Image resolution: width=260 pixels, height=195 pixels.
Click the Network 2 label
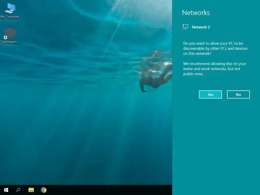point(201,27)
